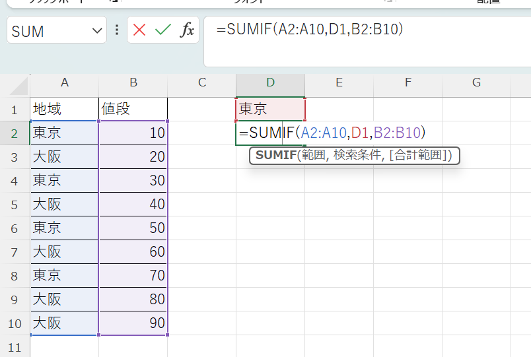Click cell D1 containing 東京
531x357 pixels.
[270, 109]
